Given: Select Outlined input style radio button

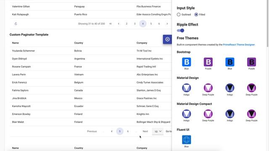Looking at the screenshot, I should tap(179, 15).
